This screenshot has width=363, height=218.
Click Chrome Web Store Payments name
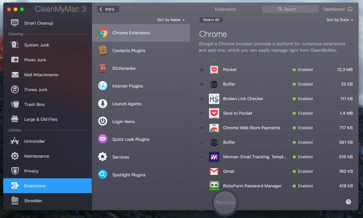pos(252,128)
